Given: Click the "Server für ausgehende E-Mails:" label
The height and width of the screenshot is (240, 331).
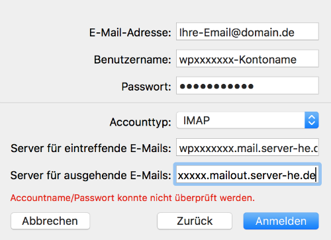Looking at the screenshot, I should point(91,175).
